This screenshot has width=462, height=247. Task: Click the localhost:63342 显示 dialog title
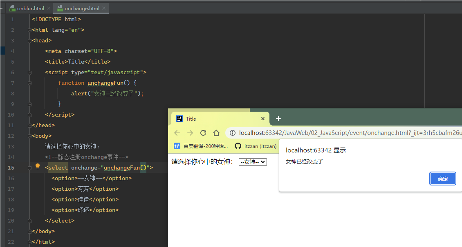coord(316,150)
